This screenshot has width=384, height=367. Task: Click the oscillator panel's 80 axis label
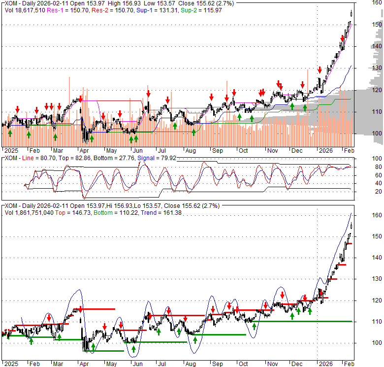379,167
